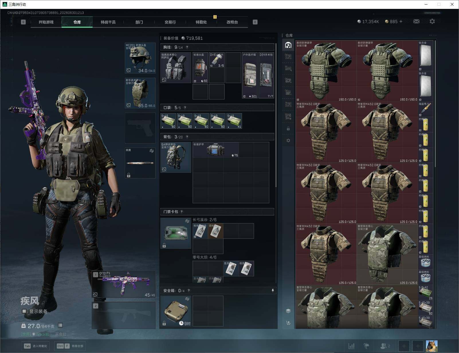Switch to the 交易行 tab
The width and height of the screenshot is (459, 353).
(x=170, y=22)
